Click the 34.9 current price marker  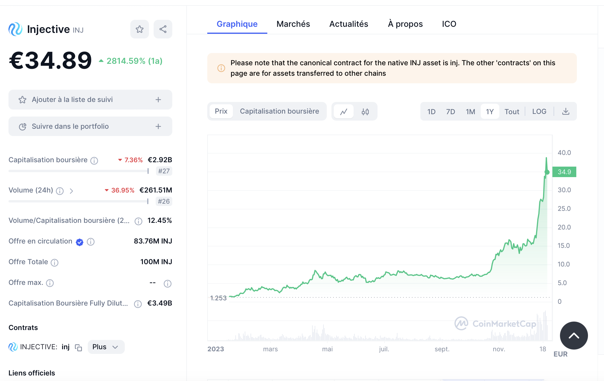pos(564,172)
